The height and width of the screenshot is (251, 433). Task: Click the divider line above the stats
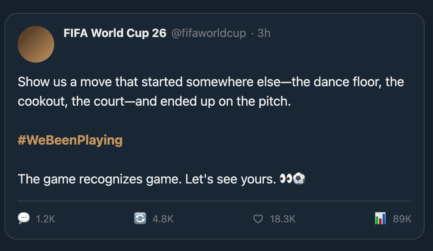(215, 201)
